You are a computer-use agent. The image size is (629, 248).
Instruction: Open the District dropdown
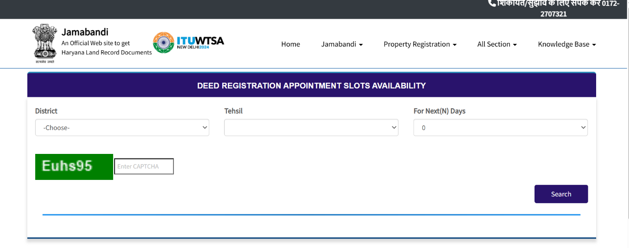click(122, 128)
